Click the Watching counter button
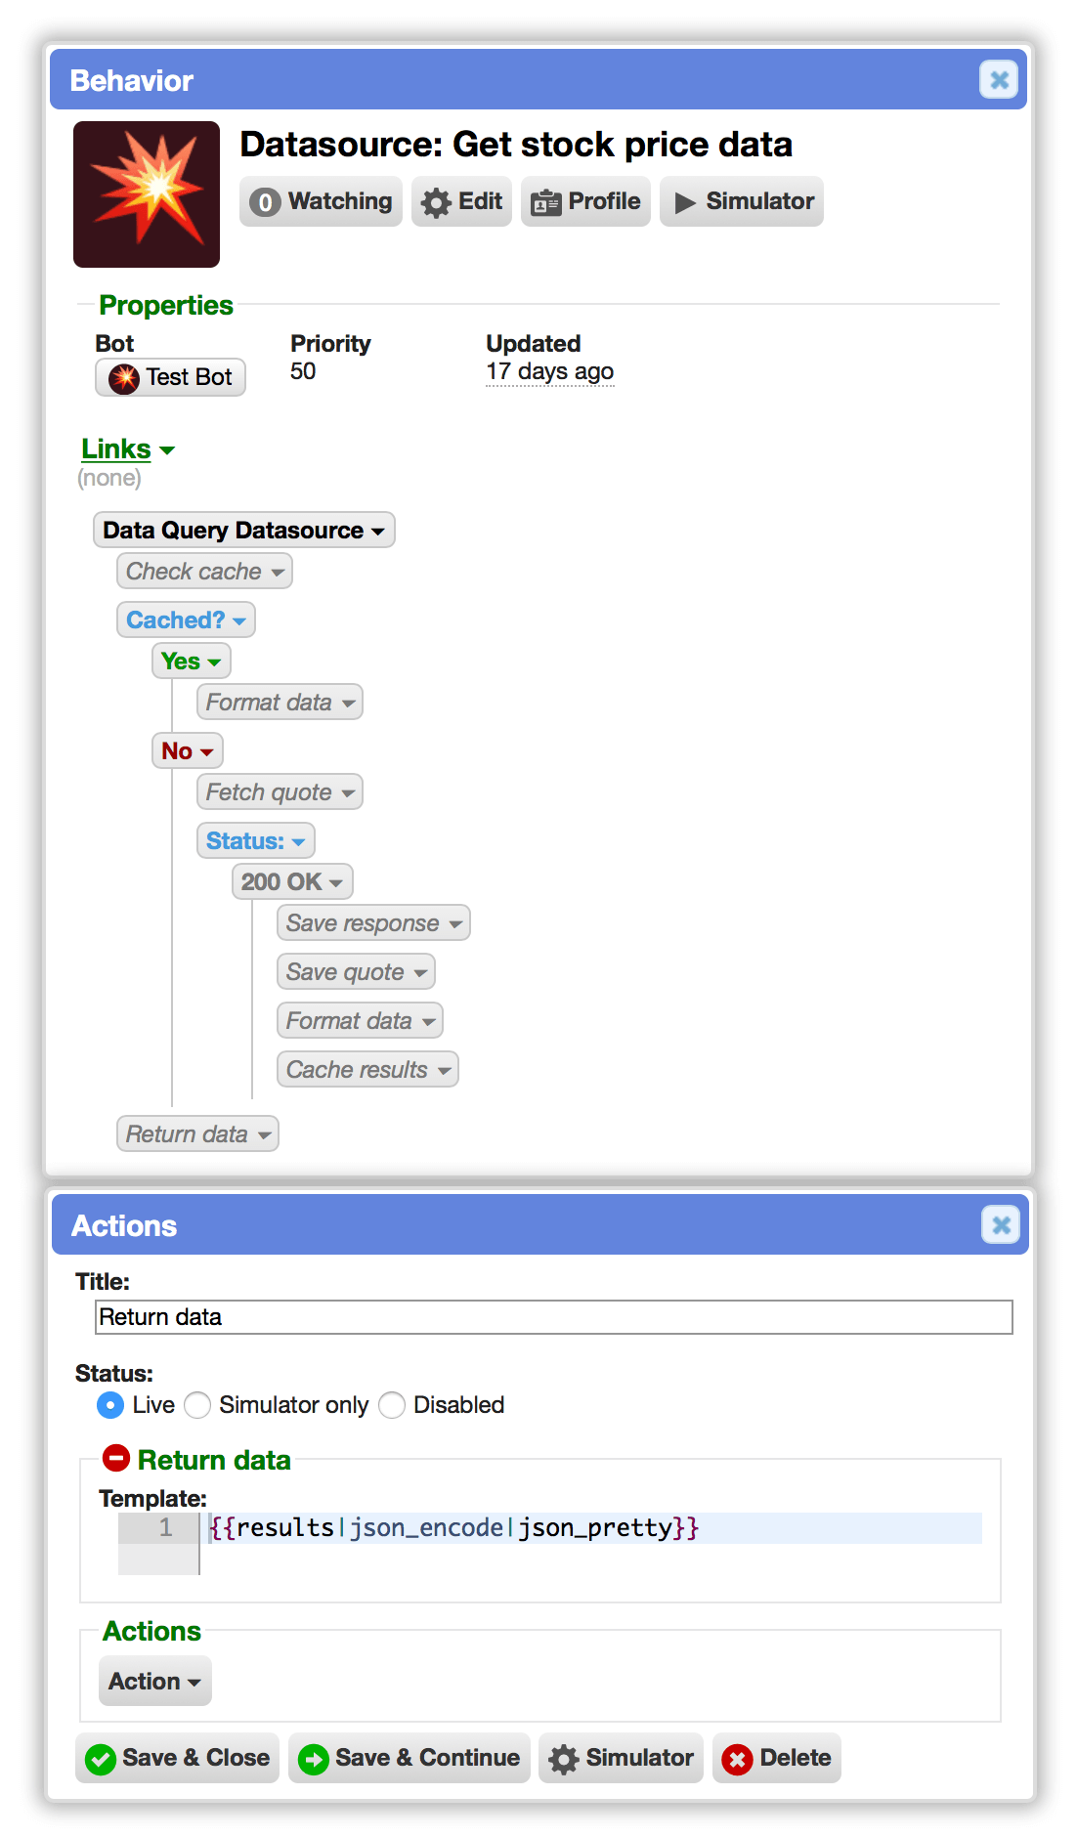This screenshot has height=1837, width=1077. click(x=321, y=201)
